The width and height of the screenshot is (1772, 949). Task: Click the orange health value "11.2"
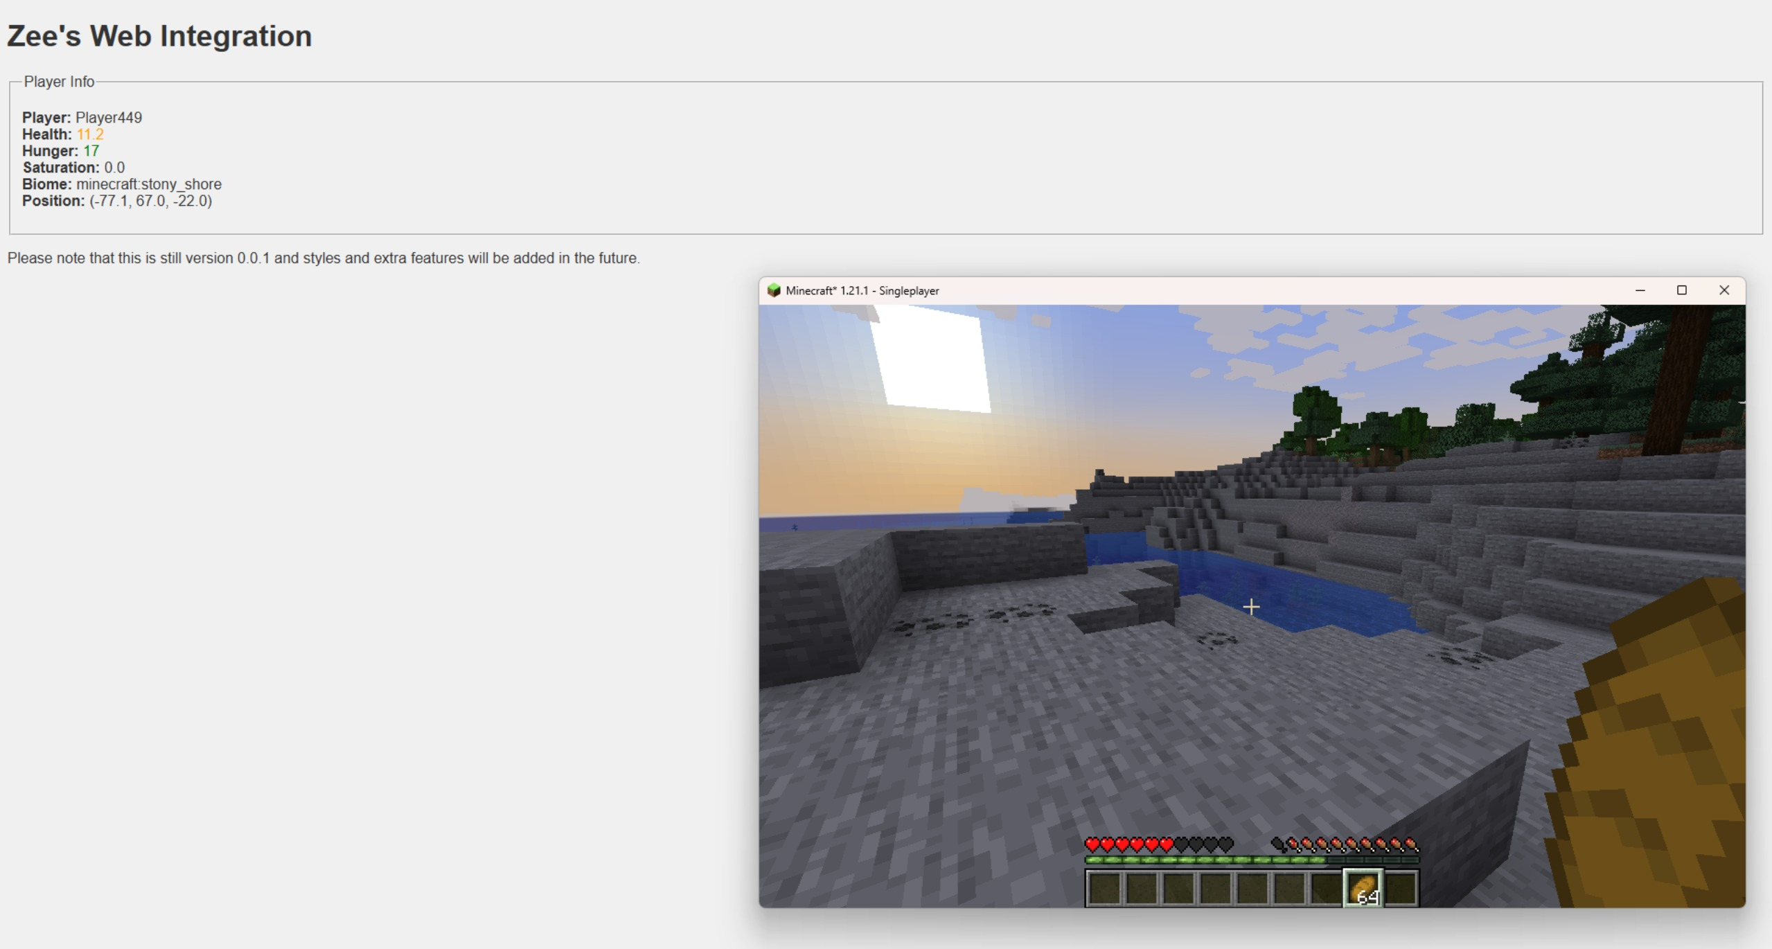point(90,134)
